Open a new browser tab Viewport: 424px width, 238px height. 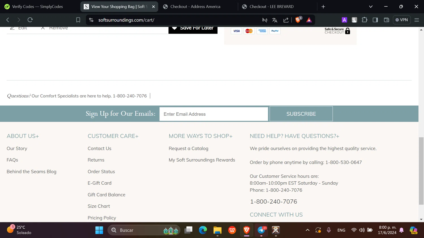323,6
